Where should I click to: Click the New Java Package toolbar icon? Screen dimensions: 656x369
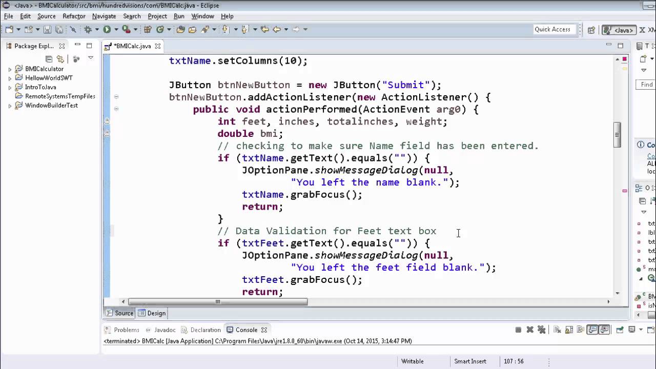[147, 29]
